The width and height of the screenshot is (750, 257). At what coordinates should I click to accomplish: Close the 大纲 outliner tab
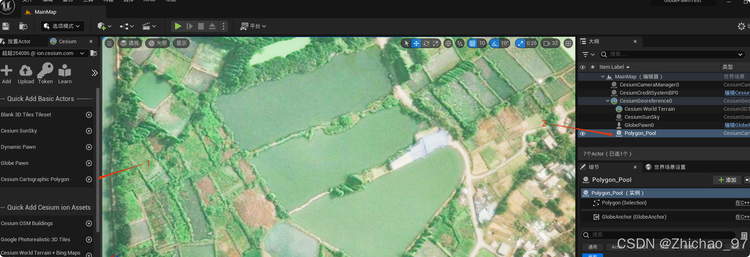coord(635,41)
